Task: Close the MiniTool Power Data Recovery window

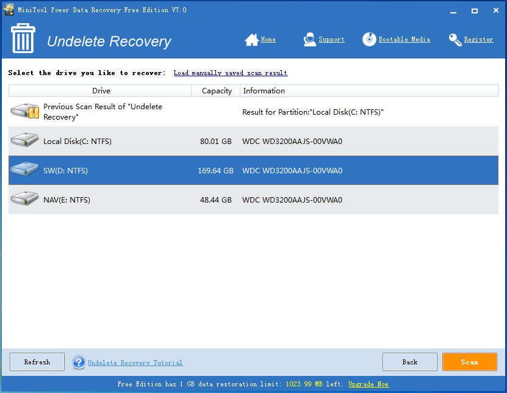Action: [495, 10]
